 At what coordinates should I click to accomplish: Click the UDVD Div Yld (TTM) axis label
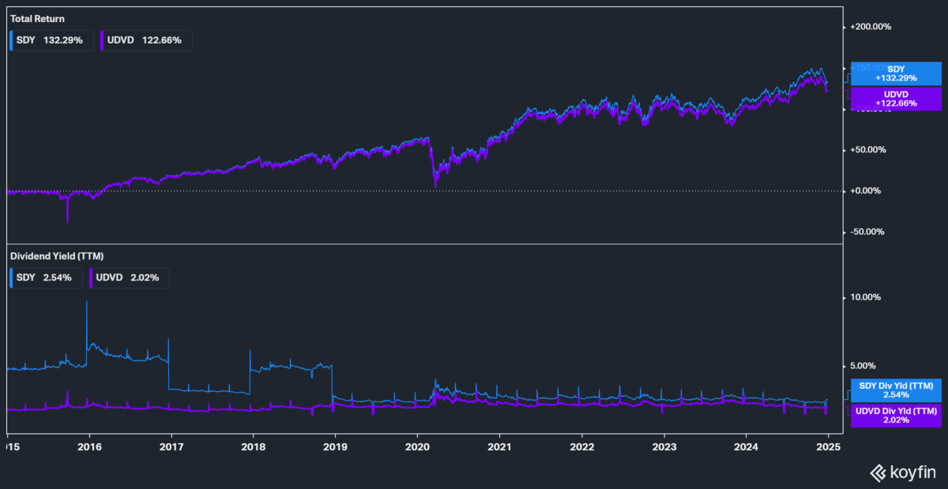coord(895,415)
